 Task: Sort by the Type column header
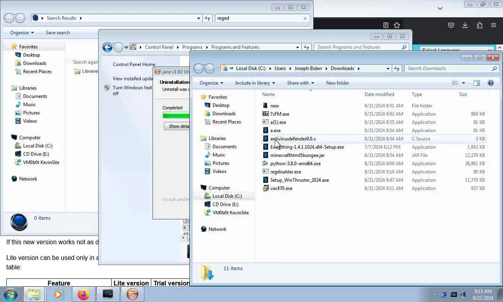pyautogui.click(x=417, y=94)
